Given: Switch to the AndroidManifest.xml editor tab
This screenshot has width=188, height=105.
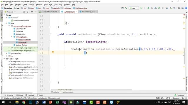Looking at the screenshot, I should (x=49, y=12).
